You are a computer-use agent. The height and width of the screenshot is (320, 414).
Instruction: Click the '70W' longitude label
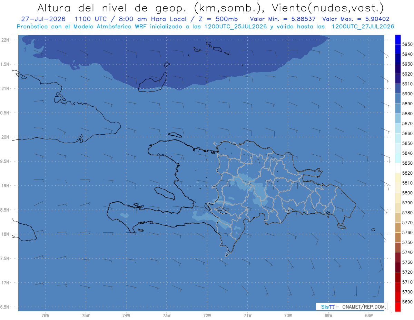pos(288,316)
